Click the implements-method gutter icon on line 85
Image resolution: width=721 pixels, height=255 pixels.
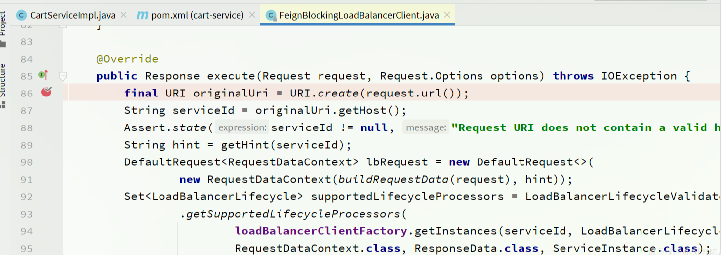point(43,75)
